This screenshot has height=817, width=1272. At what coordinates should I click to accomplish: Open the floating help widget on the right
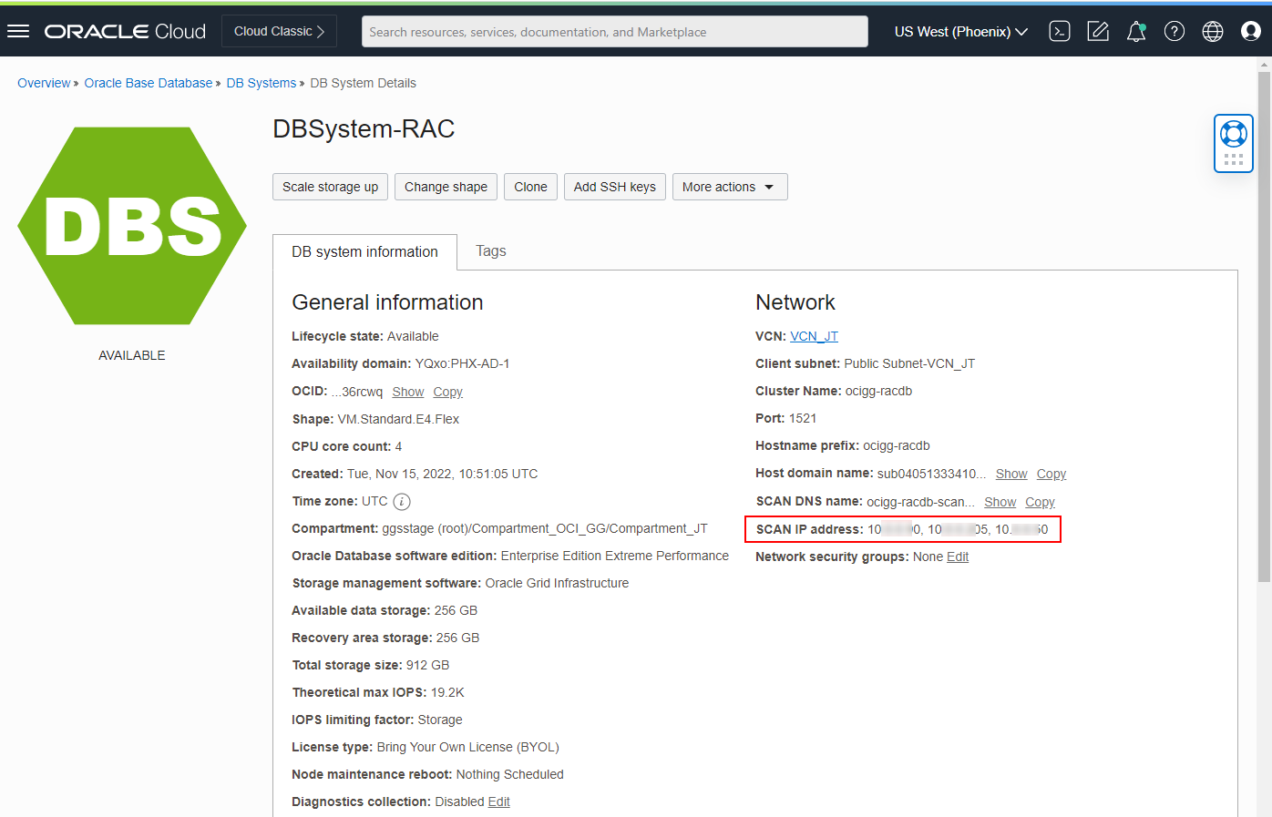coord(1233,142)
